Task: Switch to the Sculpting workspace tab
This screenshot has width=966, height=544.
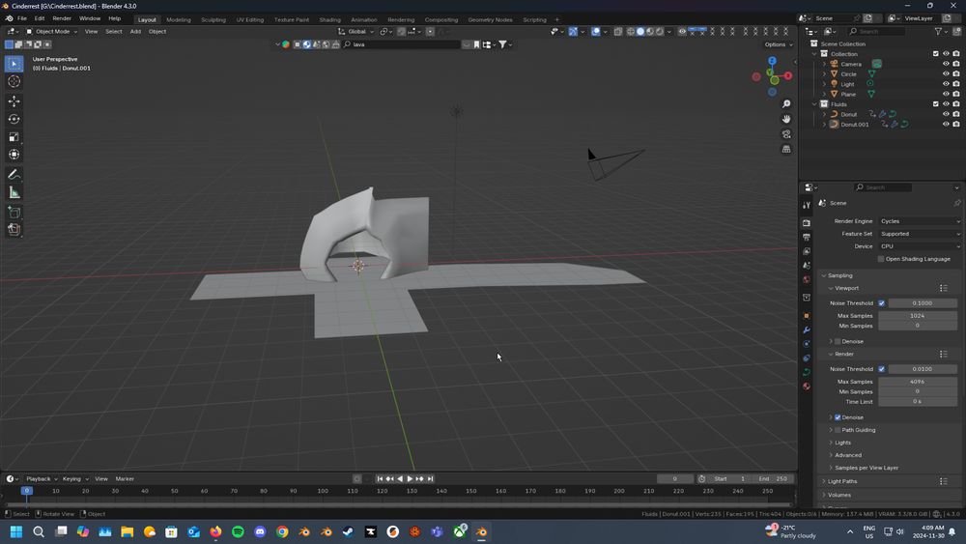Action: click(213, 19)
